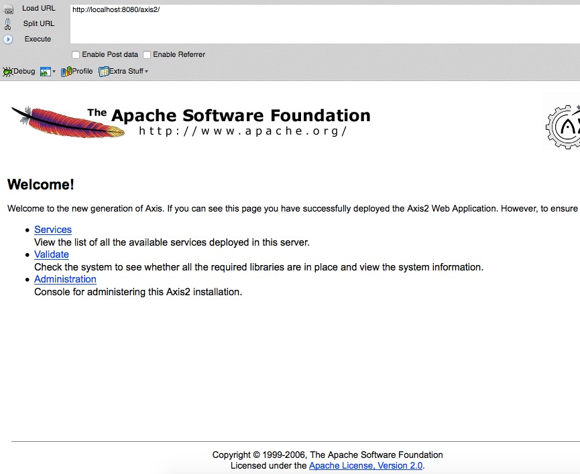
Task: Click the 'Console for administering this Axis2 installation.' text
Action: coord(138,292)
